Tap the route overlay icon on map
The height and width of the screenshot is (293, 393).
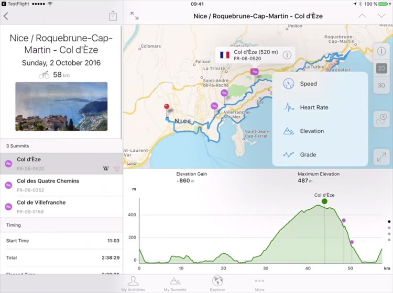[381, 119]
